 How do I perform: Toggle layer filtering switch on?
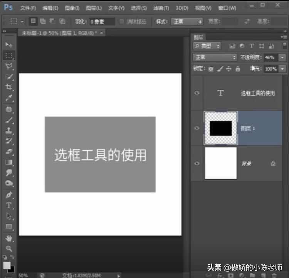284,45
